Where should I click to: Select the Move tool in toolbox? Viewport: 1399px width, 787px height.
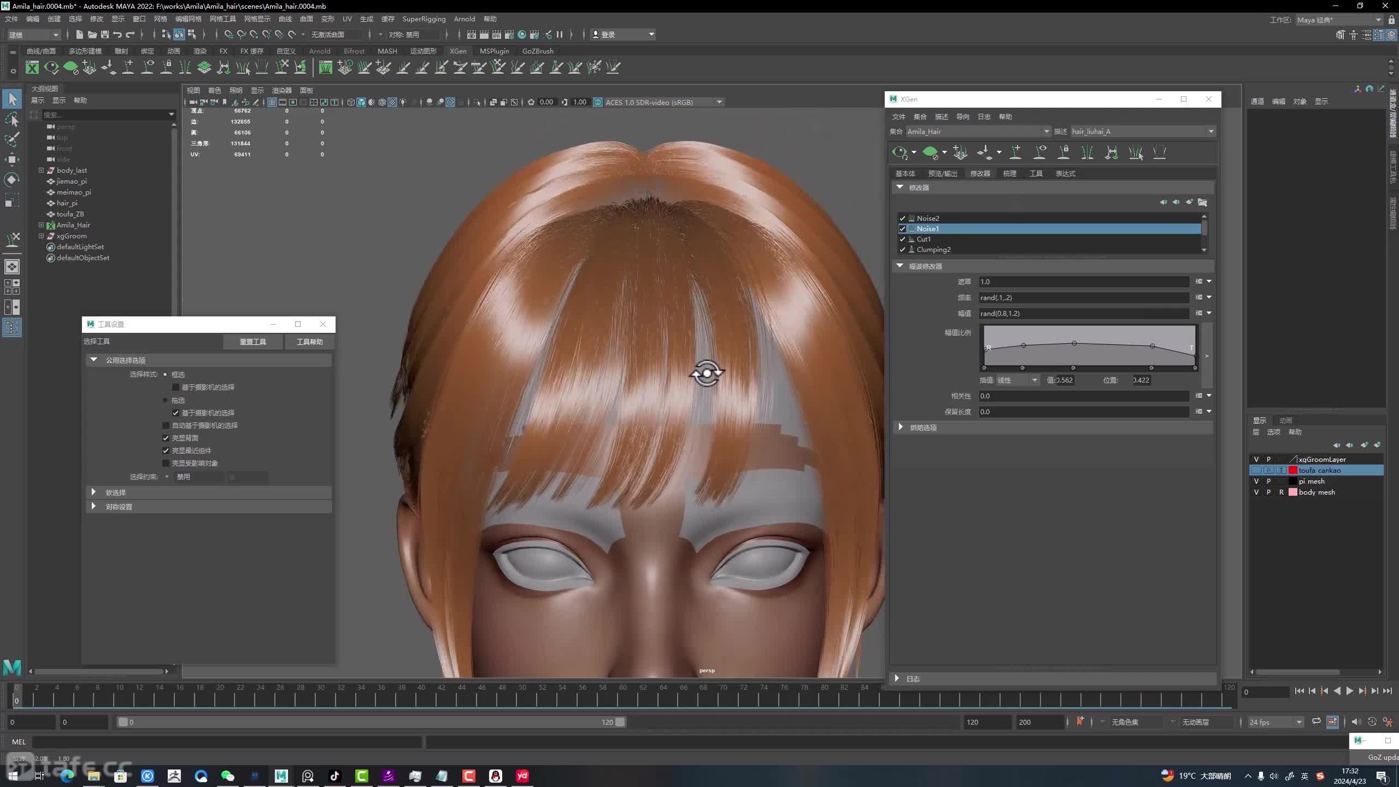tap(12, 160)
